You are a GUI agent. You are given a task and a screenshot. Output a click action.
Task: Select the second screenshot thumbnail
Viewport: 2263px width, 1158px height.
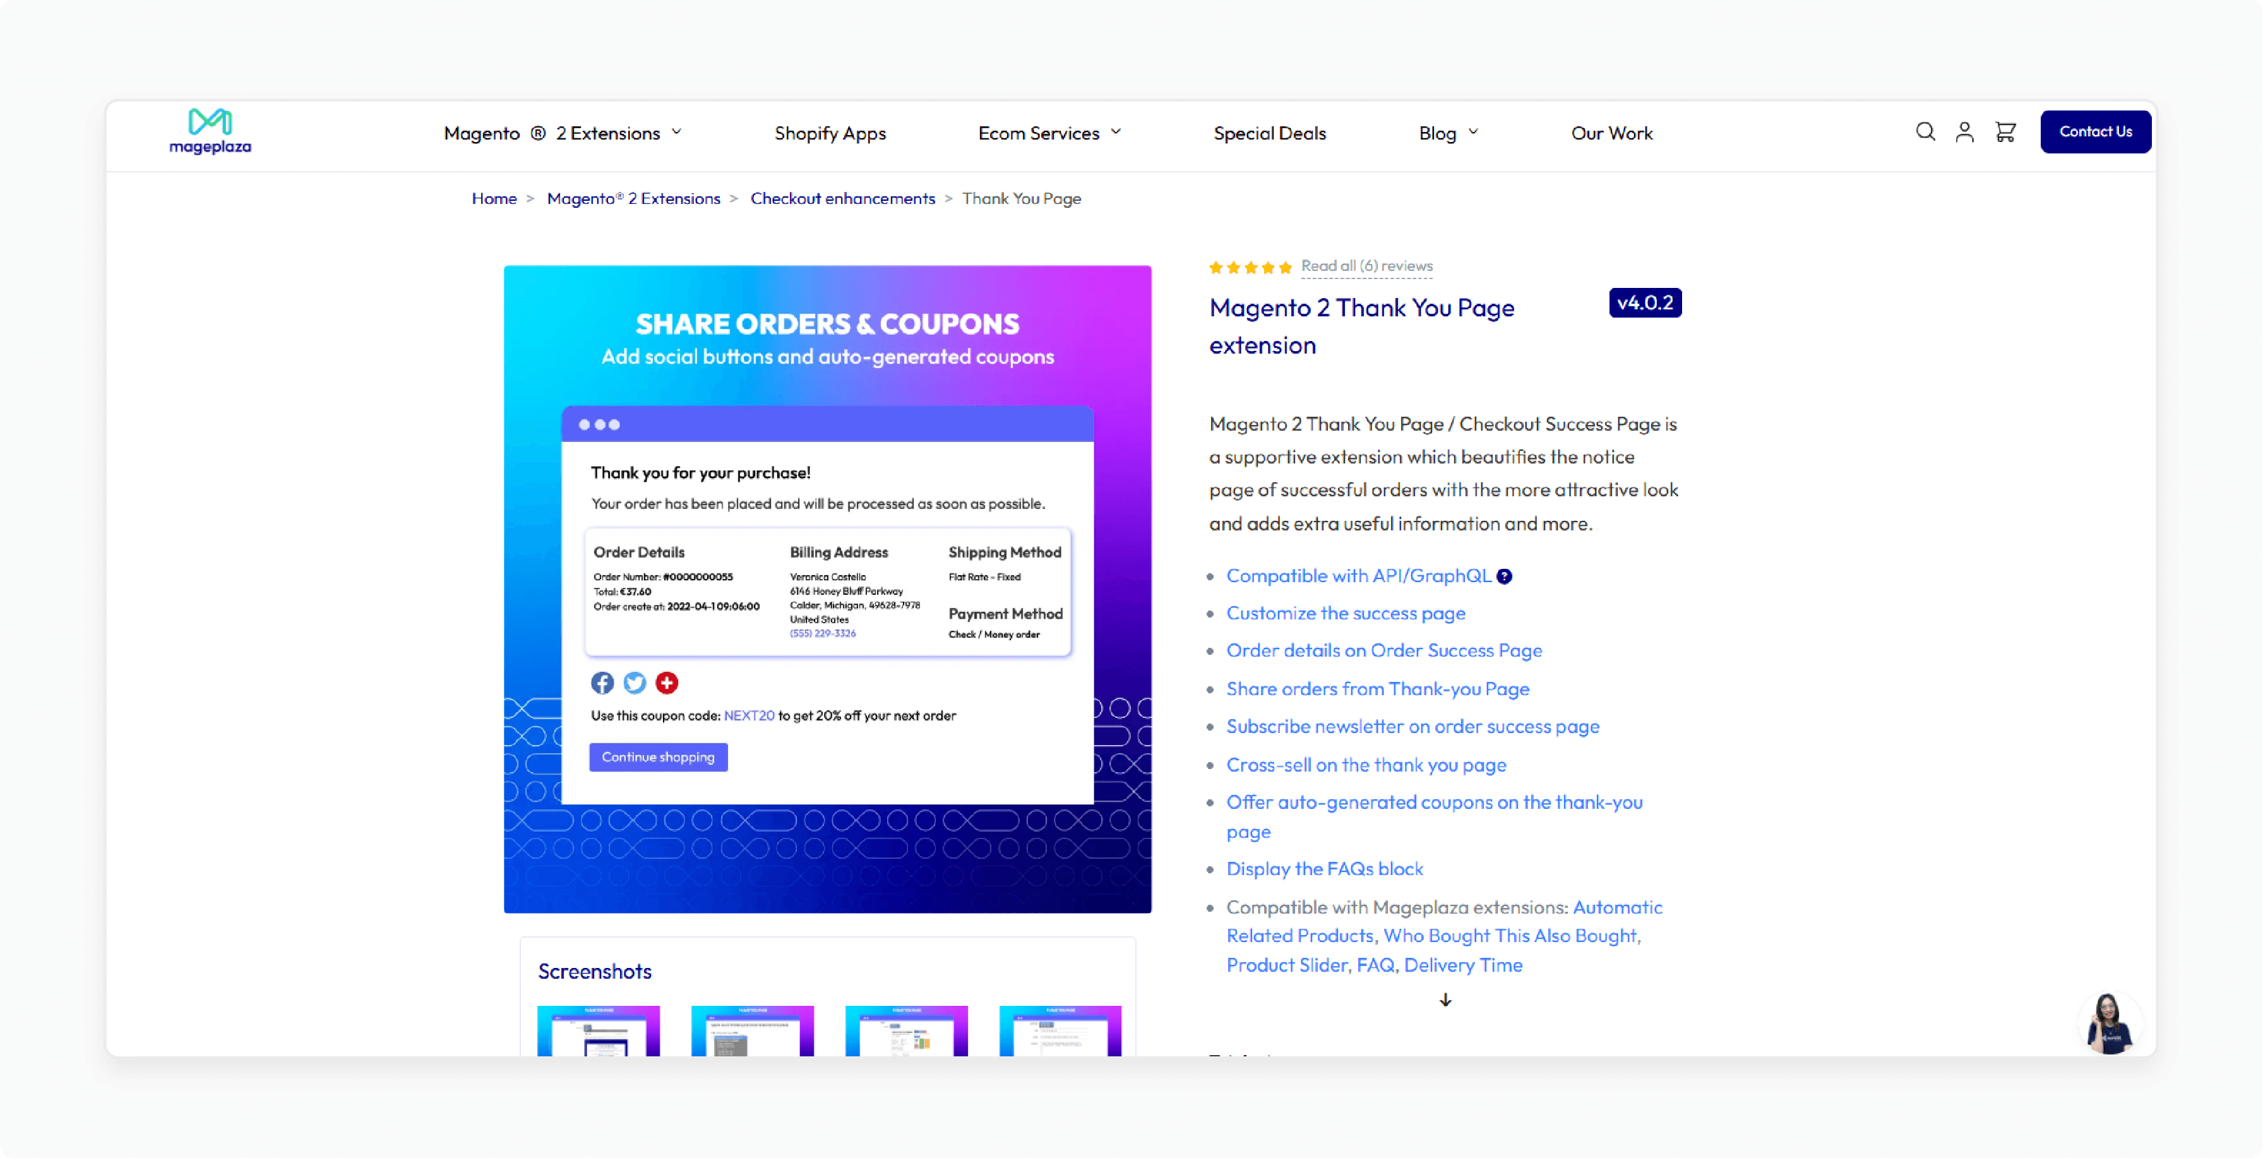click(x=752, y=1030)
